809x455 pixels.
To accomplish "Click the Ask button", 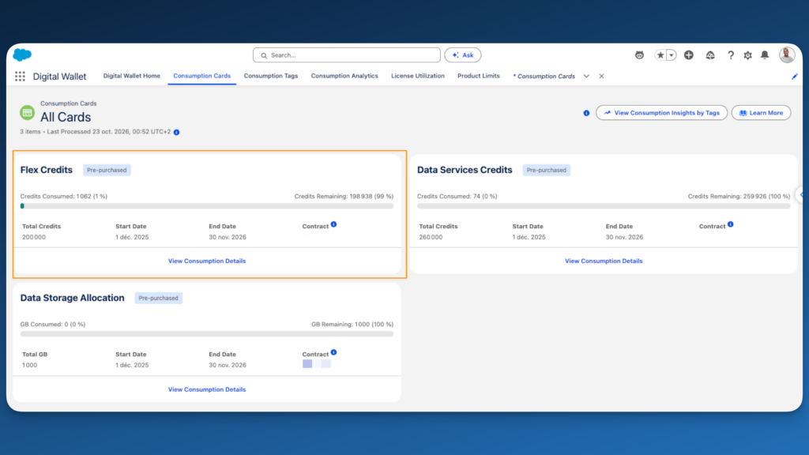I will [463, 55].
